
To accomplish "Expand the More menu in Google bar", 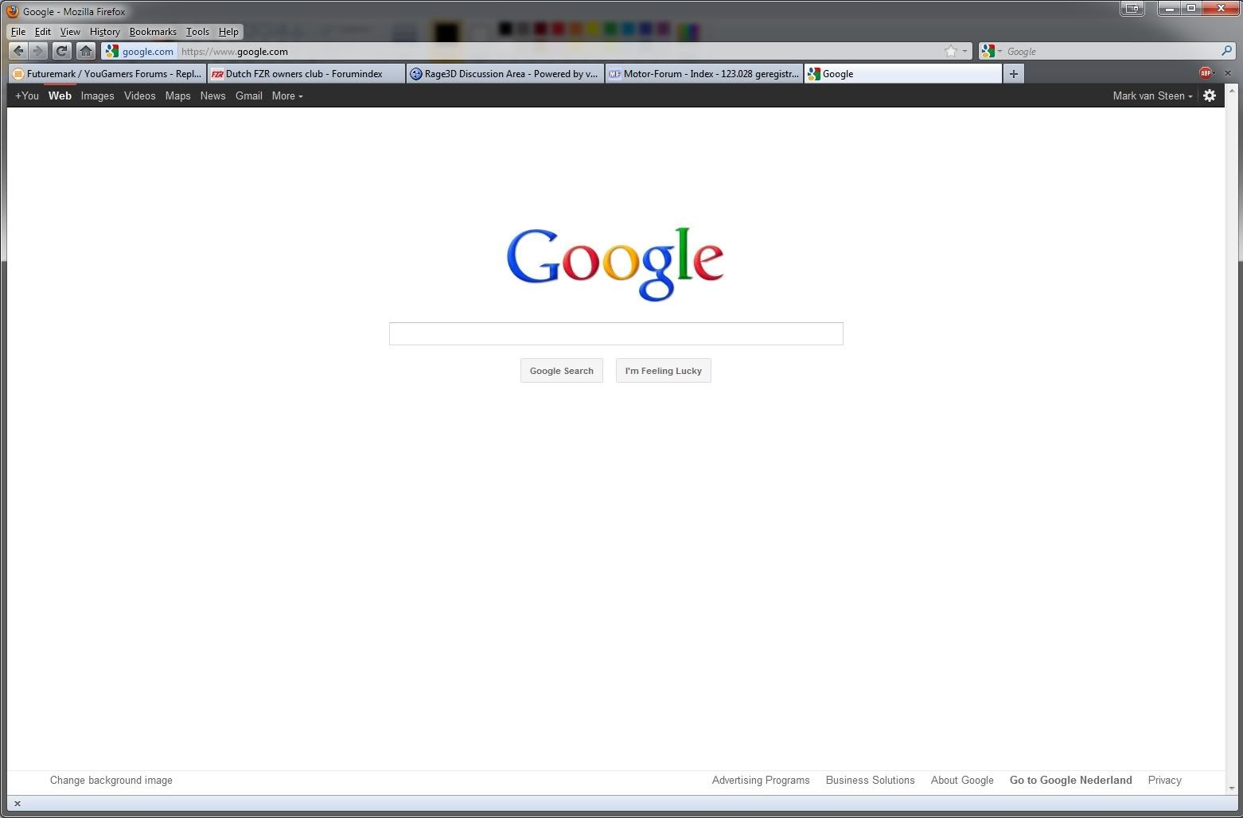I will point(287,95).
